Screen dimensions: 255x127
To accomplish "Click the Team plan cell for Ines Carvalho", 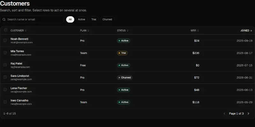I will coord(84,102).
